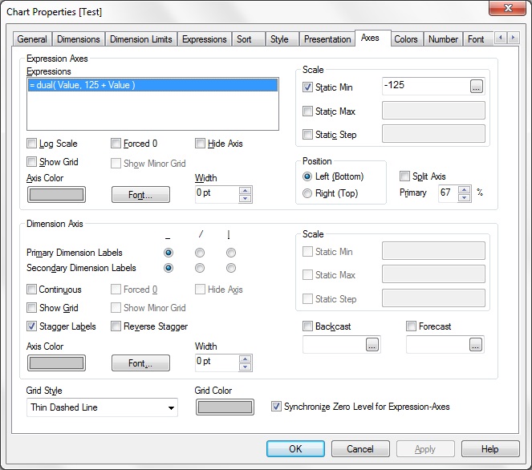Set Secondary Dimension Labels to diagonal
Viewport: 532px width, 470px height.
coord(200,268)
